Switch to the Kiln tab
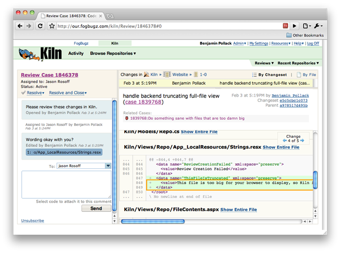Image resolution: width=340 pixels, height=253 pixels. click(x=114, y=43)
